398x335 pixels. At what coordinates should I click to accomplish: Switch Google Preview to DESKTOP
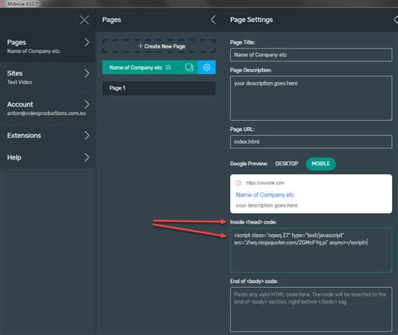coord(286,164)
